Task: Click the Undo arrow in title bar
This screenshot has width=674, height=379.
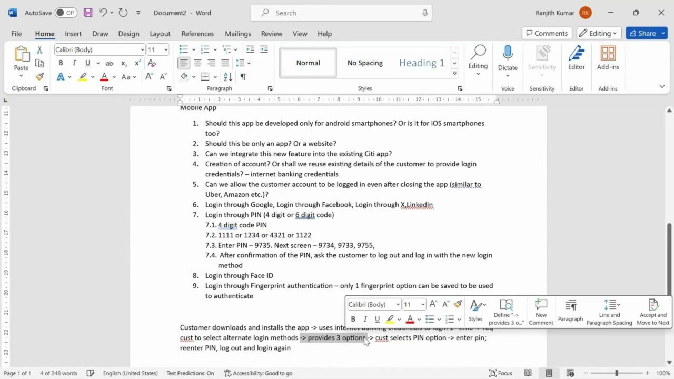Action: (103, 13)
